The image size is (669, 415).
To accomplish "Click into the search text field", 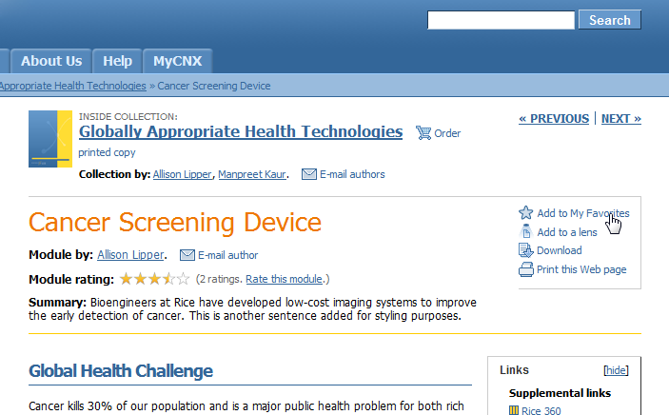I will click(501, 20).
